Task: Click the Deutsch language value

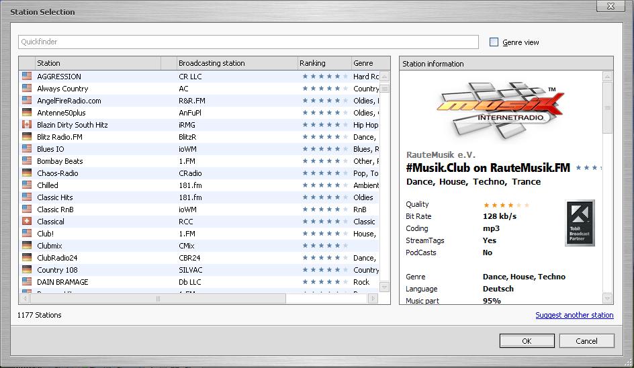Action: (498, 289)
